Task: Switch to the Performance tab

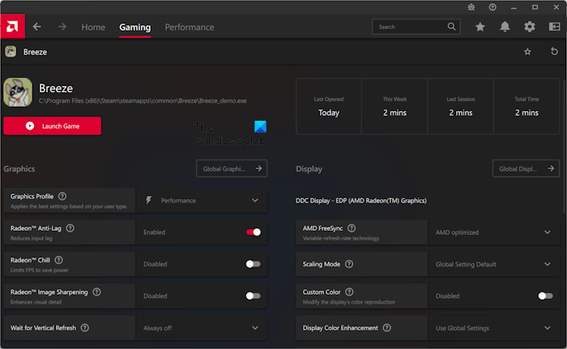Action: [190, 27]
